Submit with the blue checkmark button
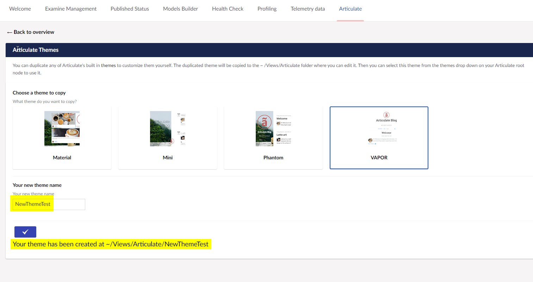 pyautogui.click(x=25, y=232)
